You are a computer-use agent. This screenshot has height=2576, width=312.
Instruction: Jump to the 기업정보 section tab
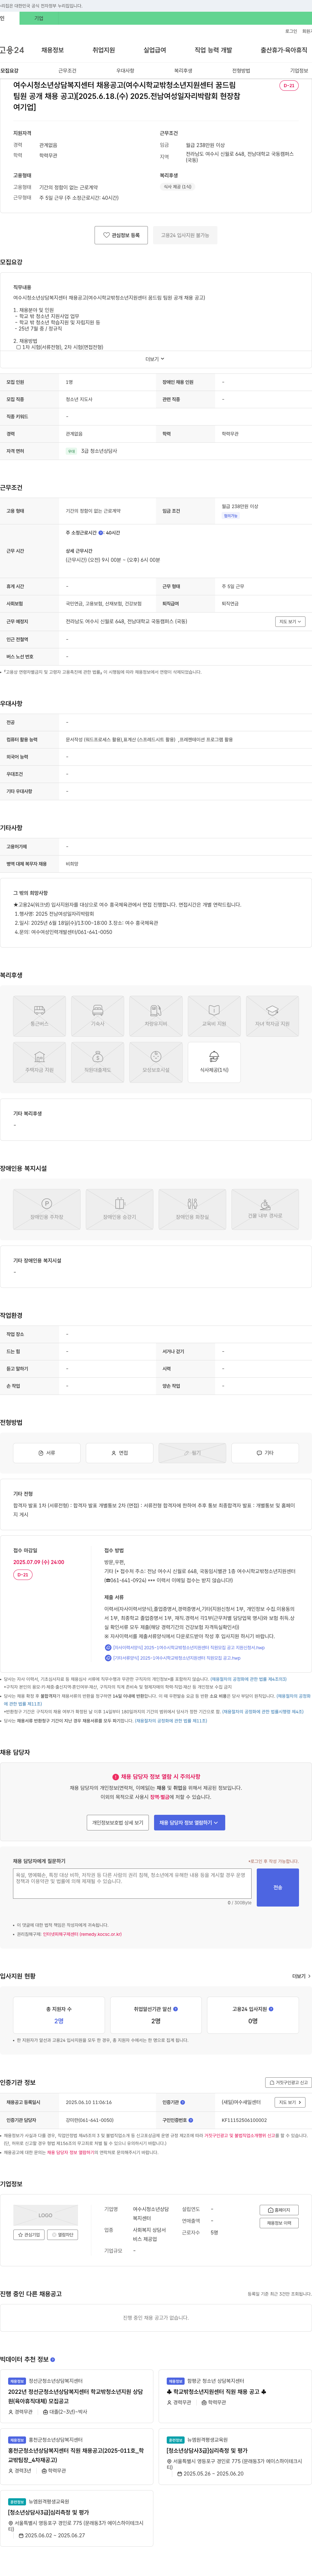coord(299,71)
